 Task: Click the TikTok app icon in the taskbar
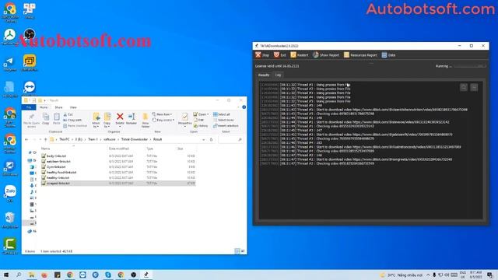146,275
